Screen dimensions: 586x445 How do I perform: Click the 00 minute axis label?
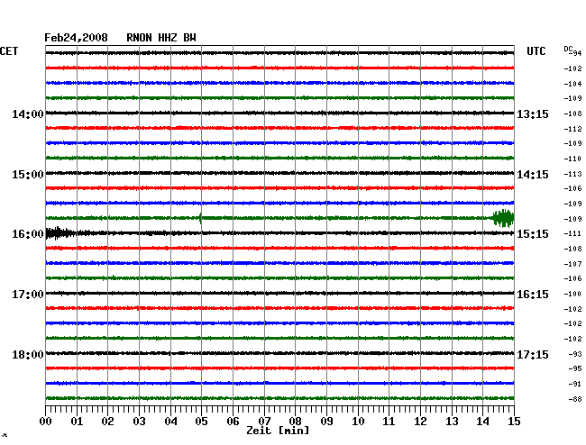pyautogui.click(x=46, y=422)
